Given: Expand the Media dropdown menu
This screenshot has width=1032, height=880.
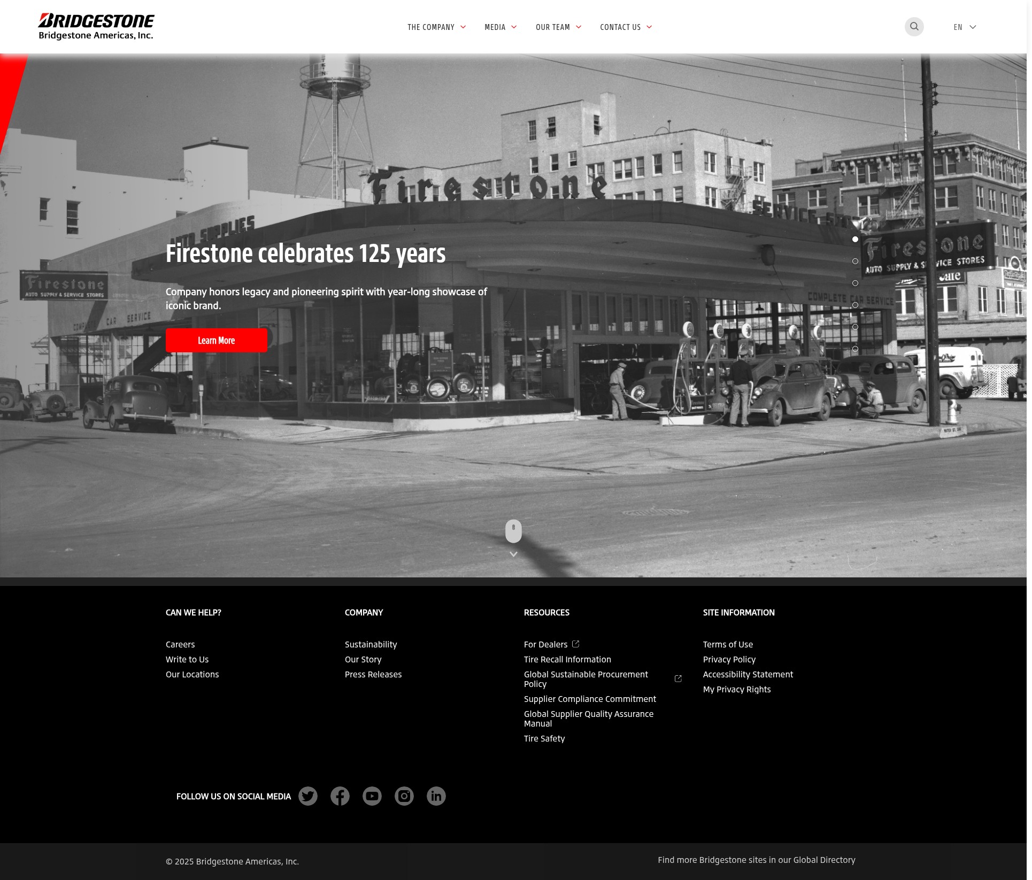Looking at the screenshot, I should pos(500,27).
